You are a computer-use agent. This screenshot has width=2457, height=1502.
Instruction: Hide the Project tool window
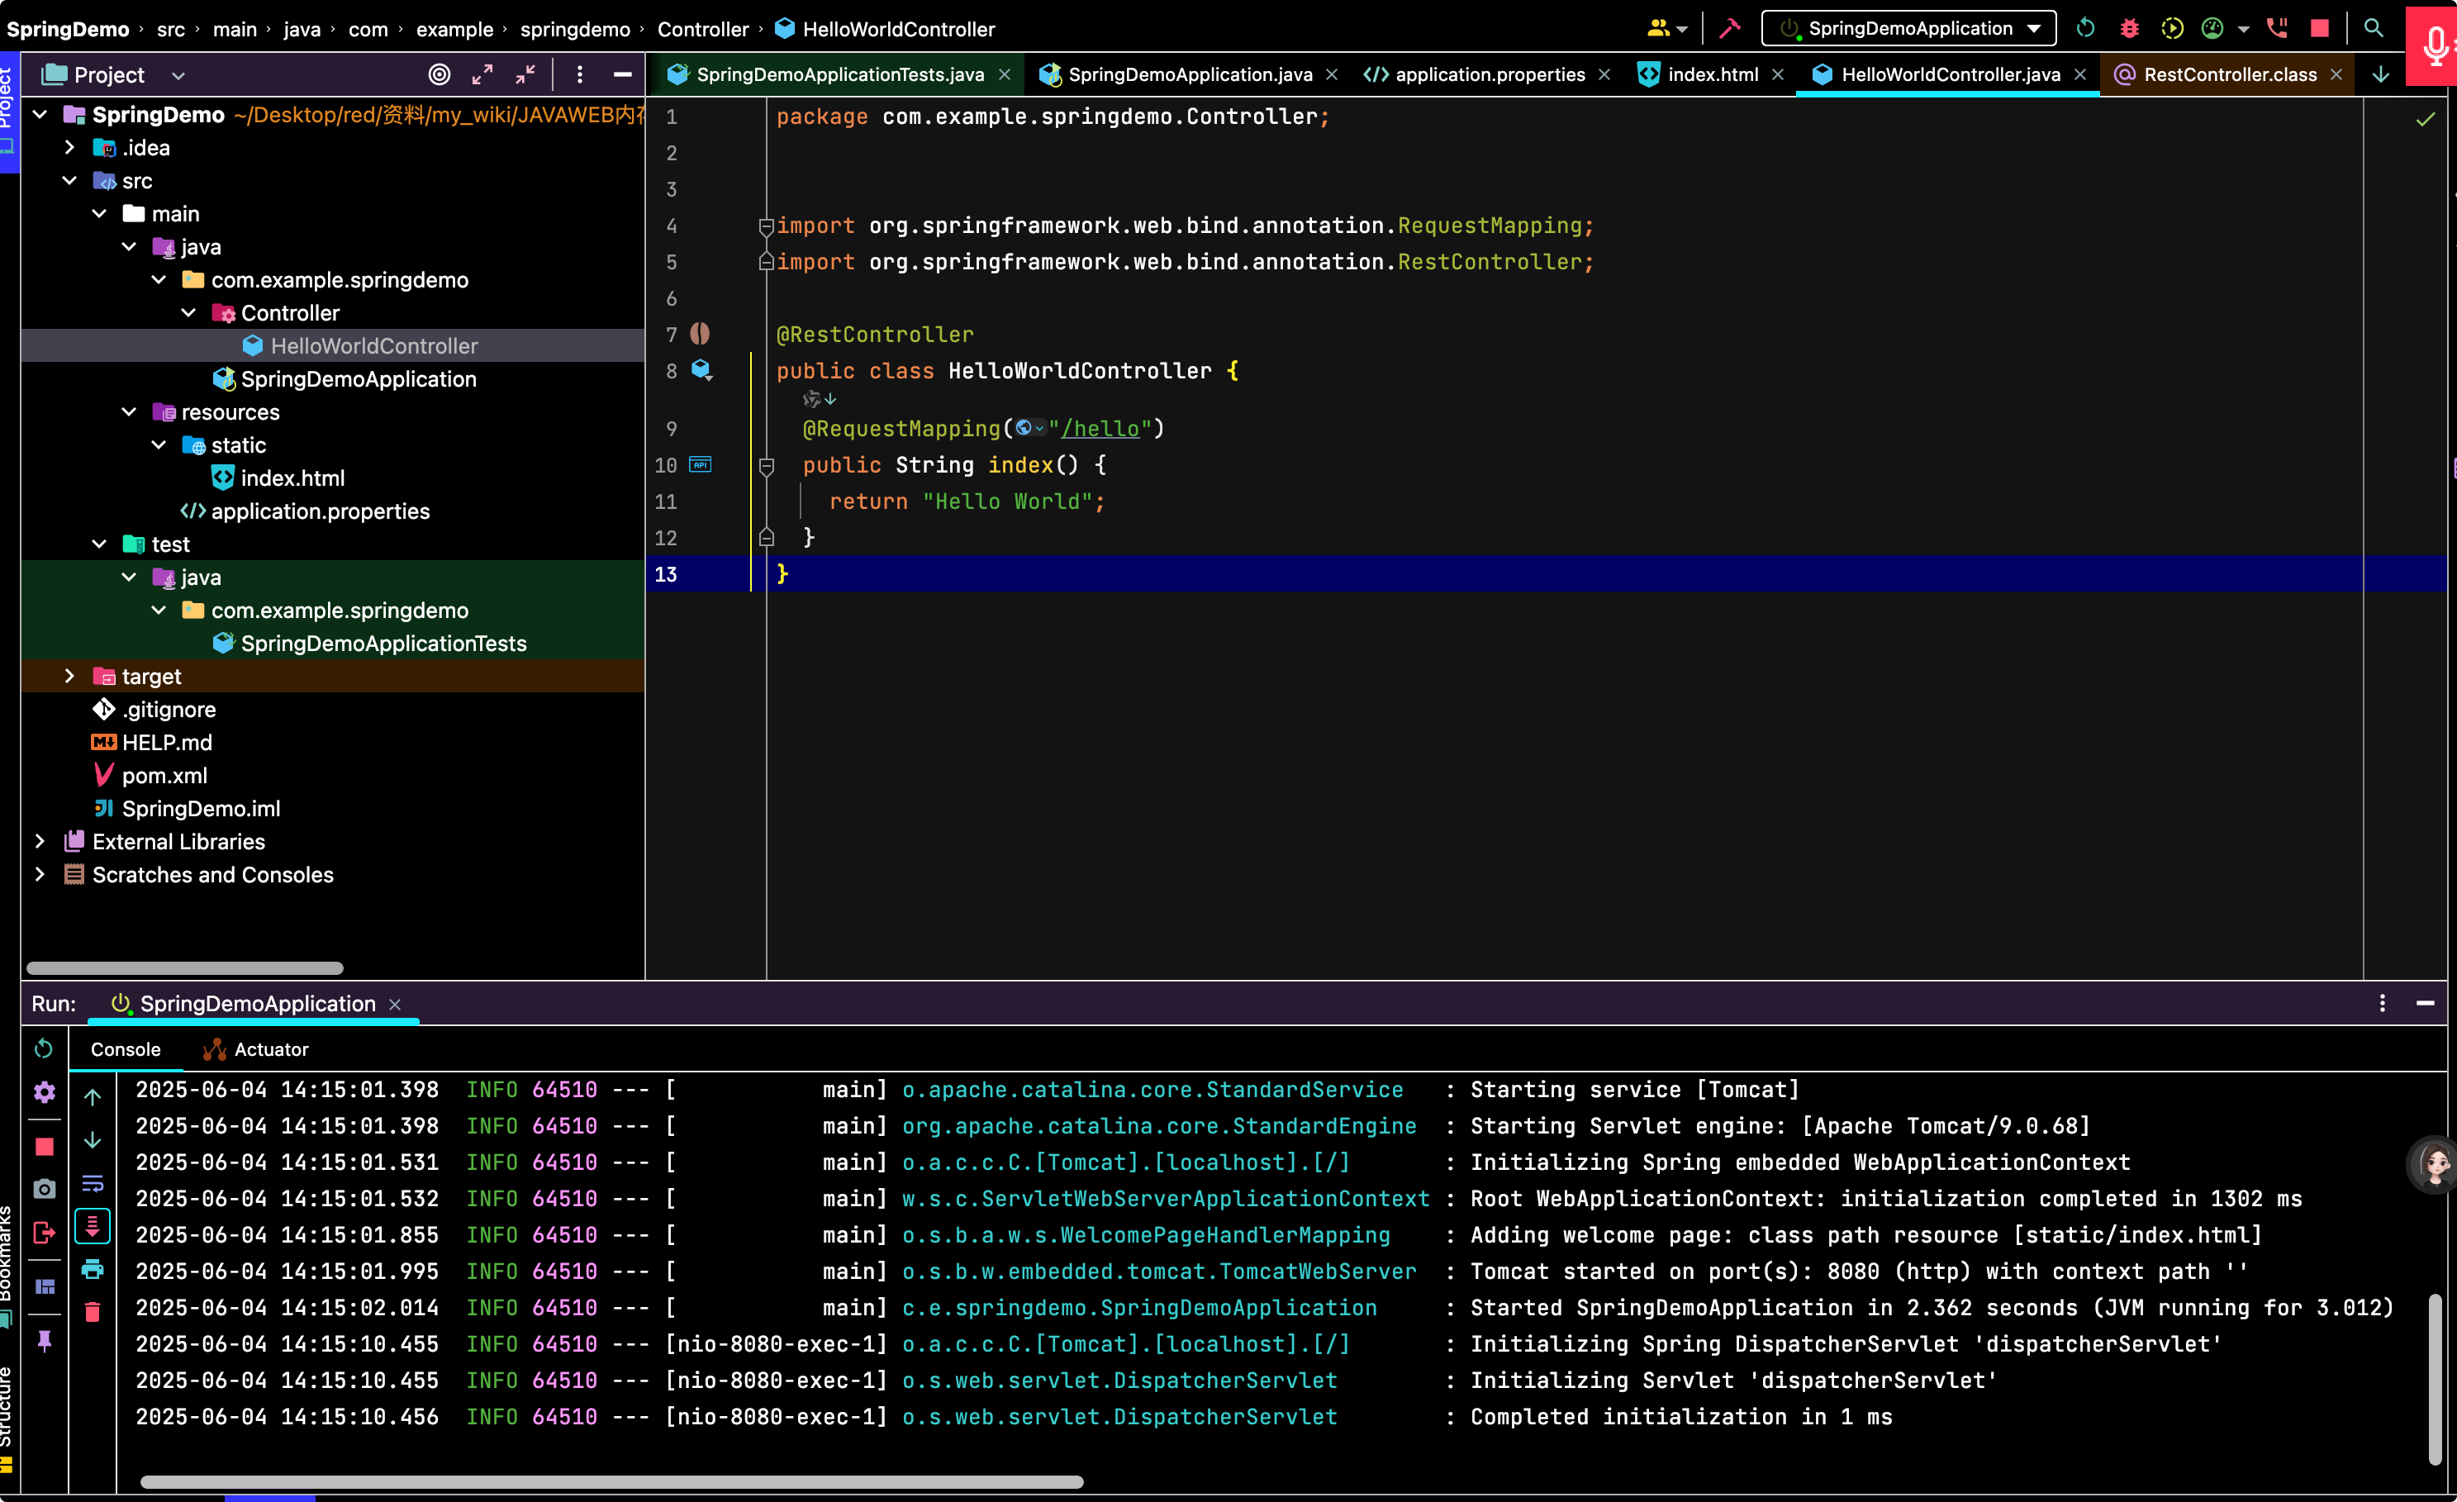[x=622, y=75]
